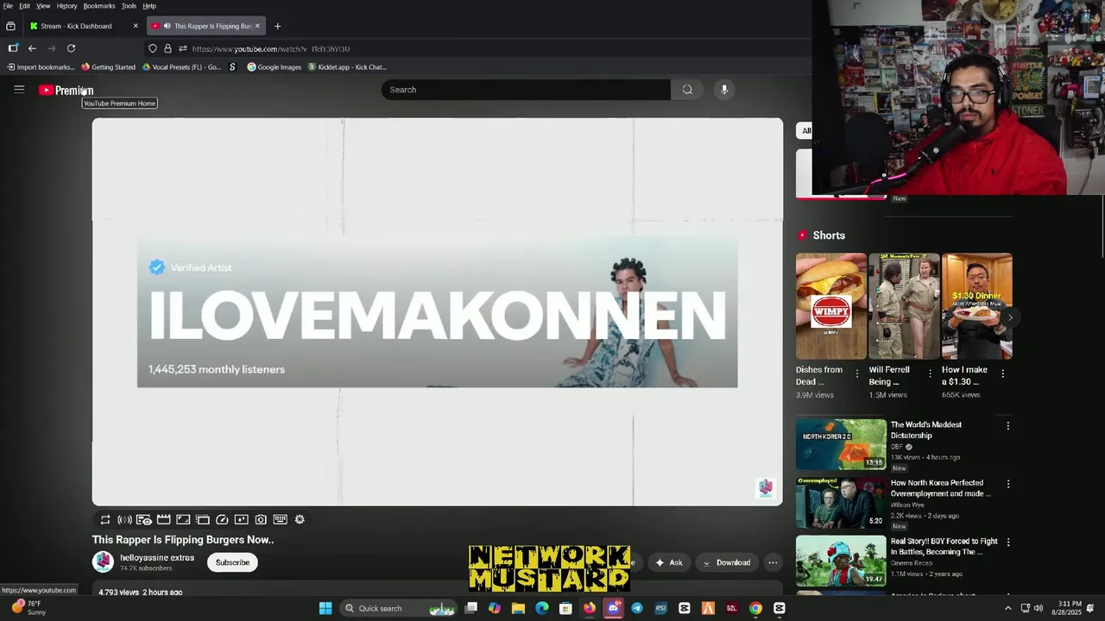Open the pop-out player extension icon
This screenshot has width=1105, height=621.
(x=202, y=519)
